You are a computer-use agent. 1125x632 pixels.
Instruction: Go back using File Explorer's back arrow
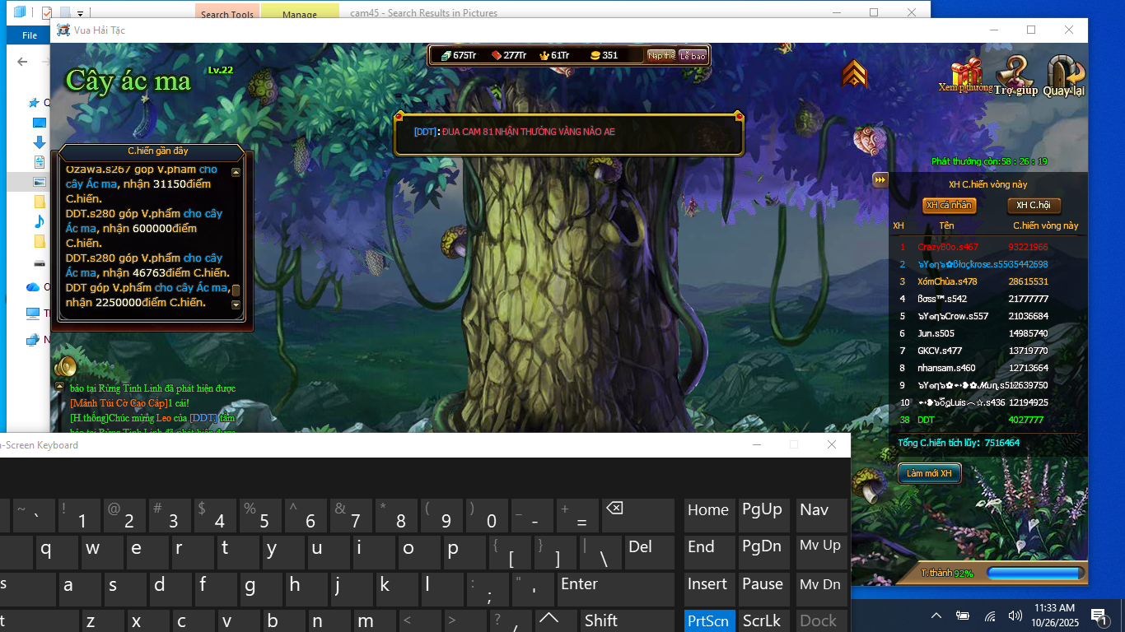point(22,62)
